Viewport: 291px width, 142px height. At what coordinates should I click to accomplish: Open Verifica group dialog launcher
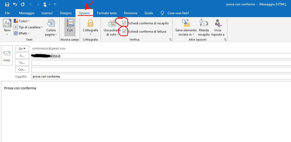[170, 40]
